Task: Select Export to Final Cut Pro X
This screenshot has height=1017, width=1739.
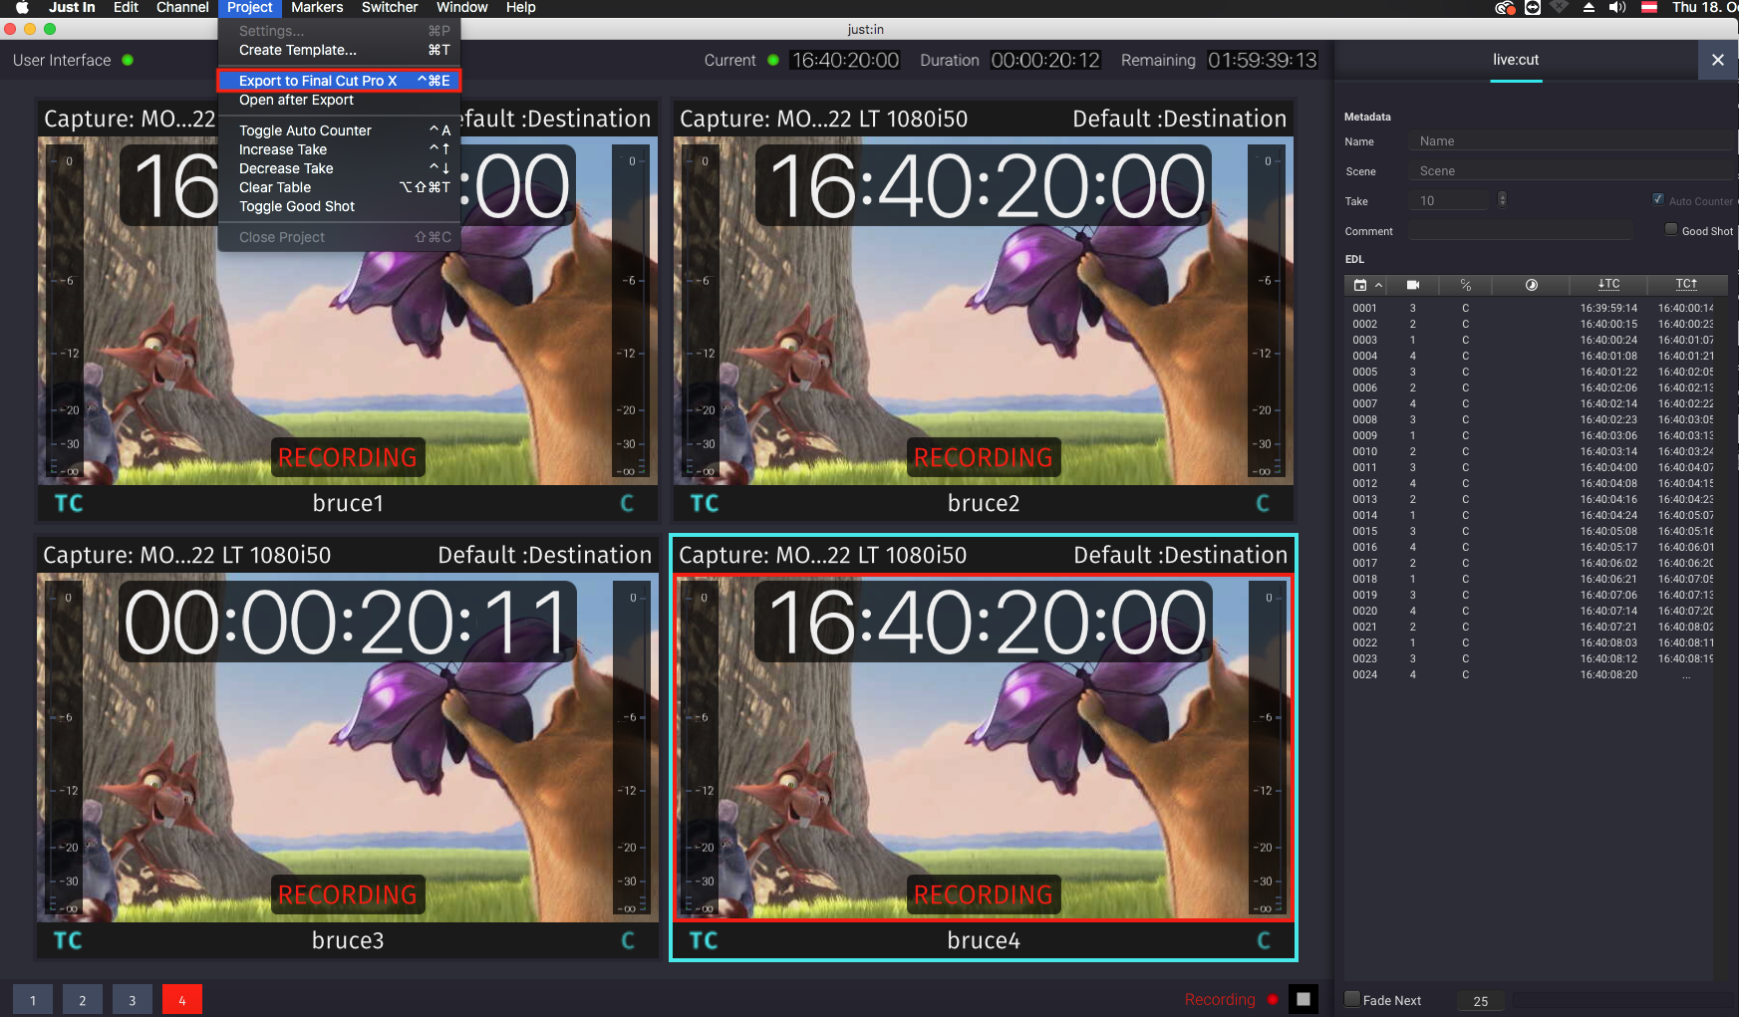Action: [x=339, y=81]
